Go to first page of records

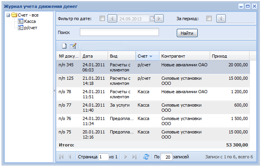61,157
